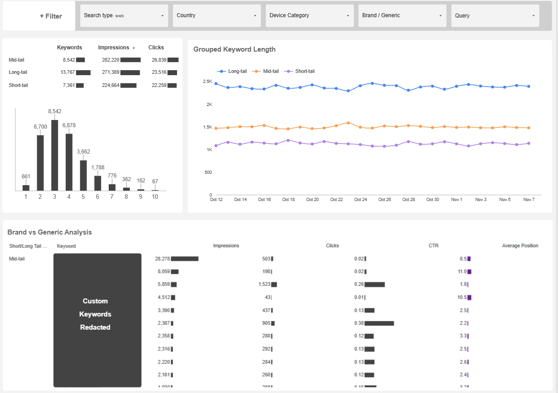
Task: Toggle the Long-tail series in the legend
Action: click(x=232, y=71)
